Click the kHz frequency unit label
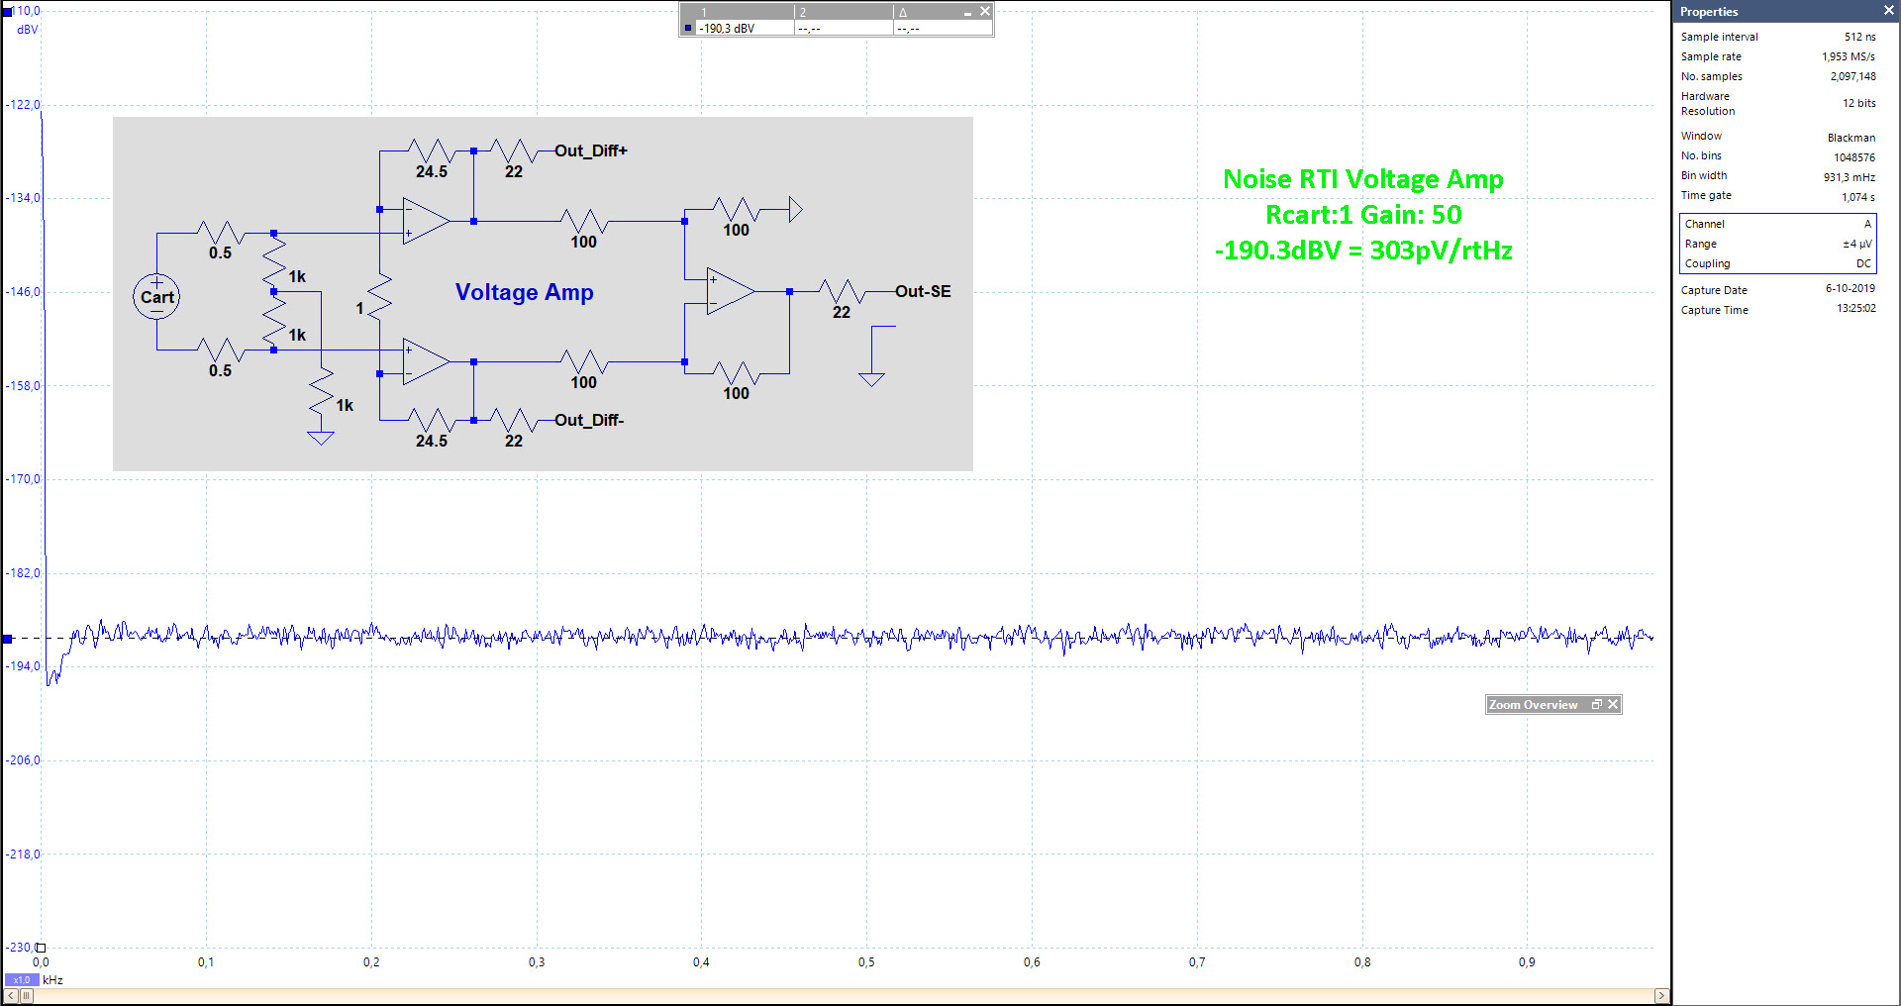Image resolution: width=1901 pixels, height=1006 pixels. pyautogui.click(x=53, y=980)
